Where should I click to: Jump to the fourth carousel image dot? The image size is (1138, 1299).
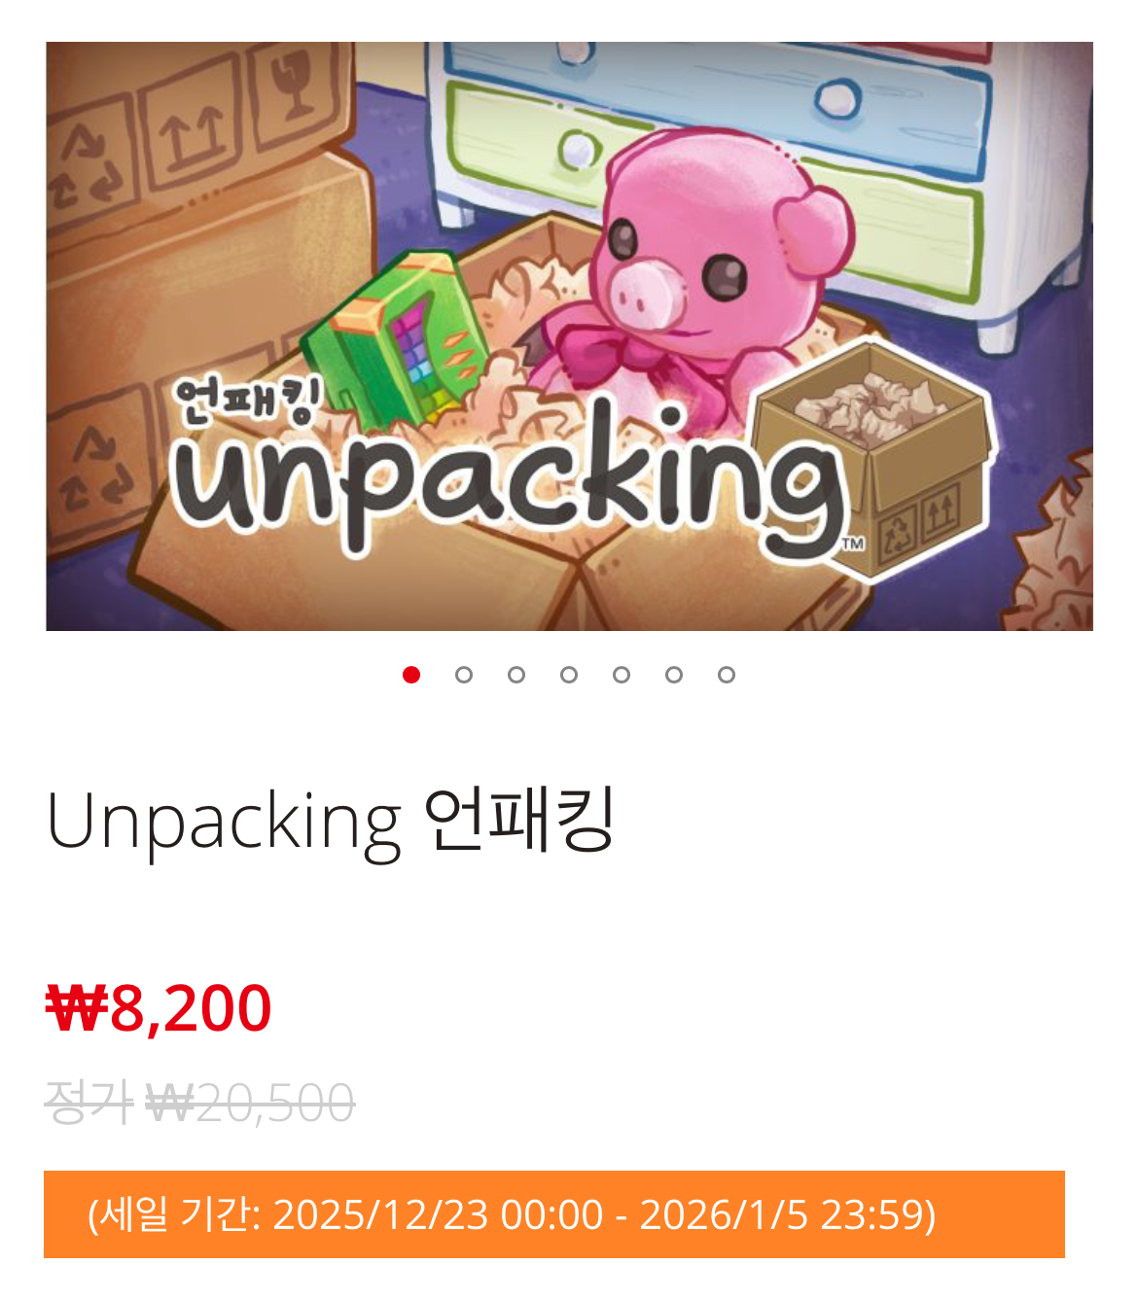click(x=569, y=675)
